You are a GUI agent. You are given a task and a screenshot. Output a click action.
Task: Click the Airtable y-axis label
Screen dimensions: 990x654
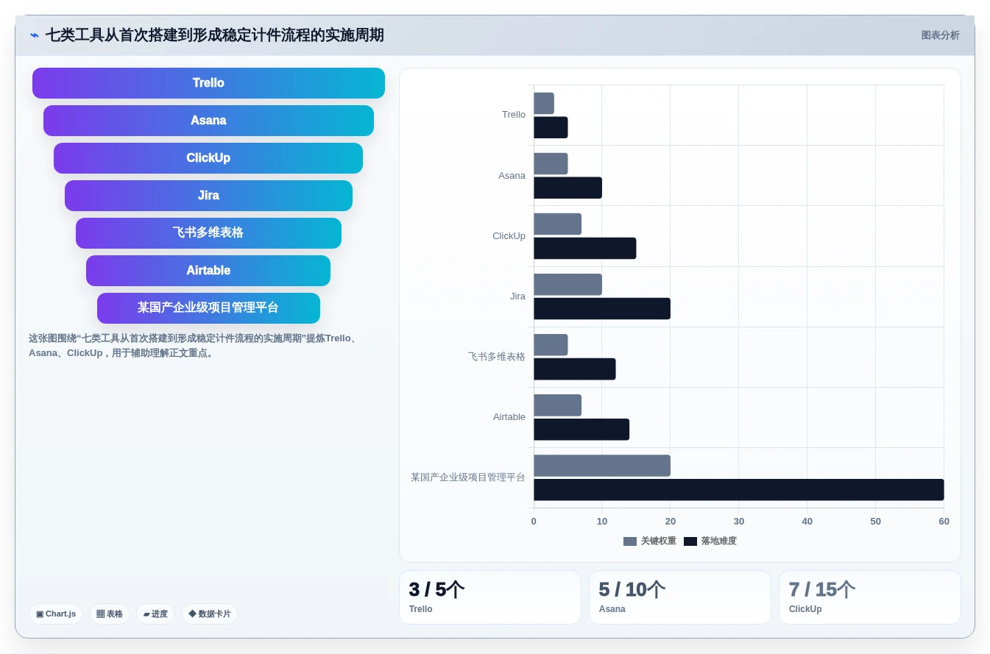coord(509,417)
